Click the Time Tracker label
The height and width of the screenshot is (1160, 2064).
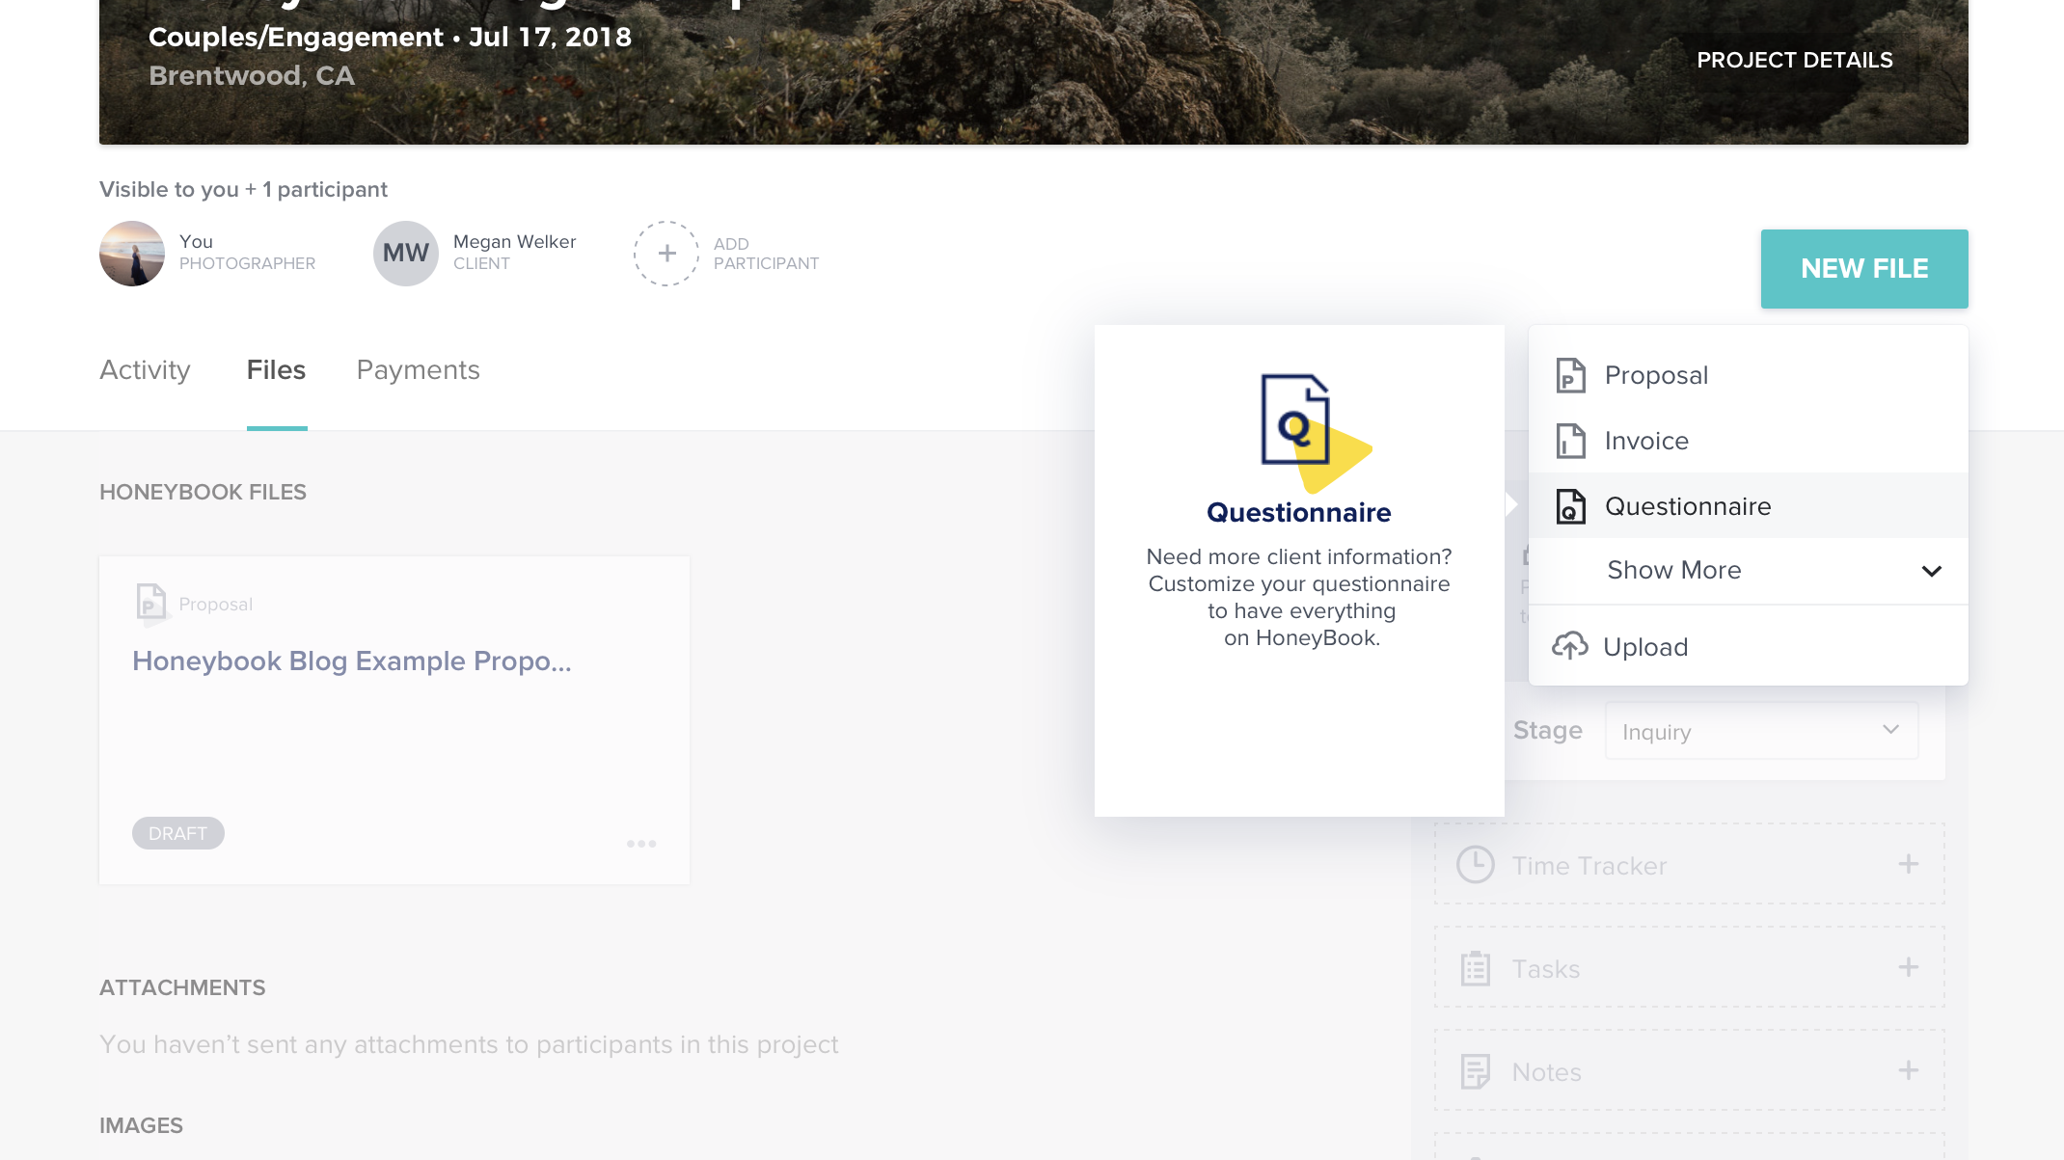coord(1589,866)
